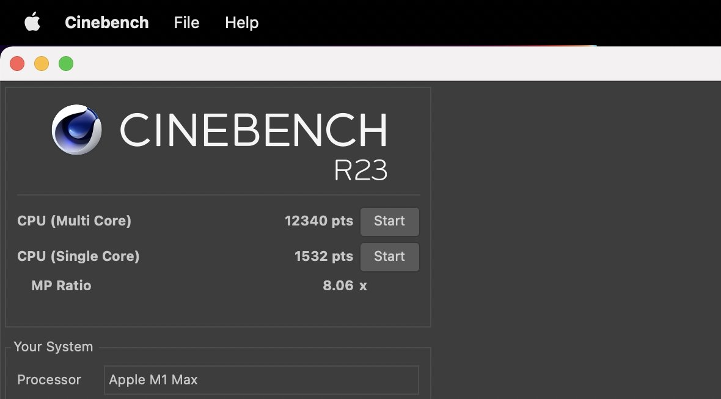
Task: Click the Cinebench R23 logo icon
Action: (76, 130)
